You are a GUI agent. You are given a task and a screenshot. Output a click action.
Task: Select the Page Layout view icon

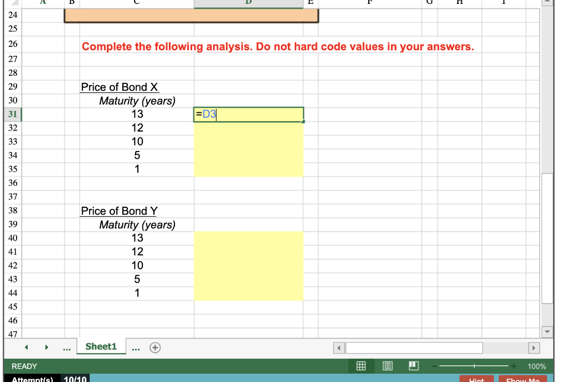(x=387, y=366)
